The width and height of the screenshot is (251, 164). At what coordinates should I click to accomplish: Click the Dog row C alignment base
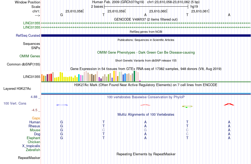[x=187, y=134]
